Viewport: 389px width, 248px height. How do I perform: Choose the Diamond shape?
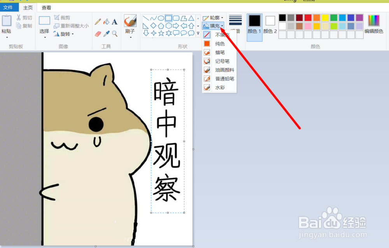point(154,26)
